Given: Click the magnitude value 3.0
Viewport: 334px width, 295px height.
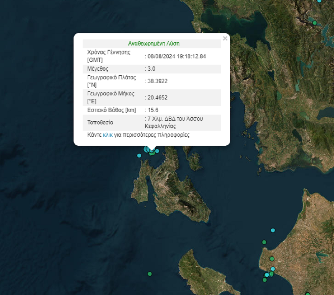Looking at the screenshot, I should [x=151, y=69].
